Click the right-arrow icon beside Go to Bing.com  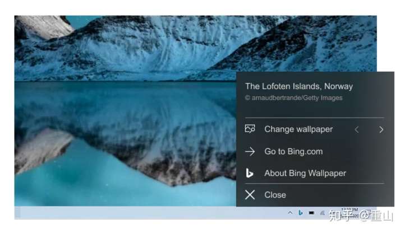pos(250,151)
